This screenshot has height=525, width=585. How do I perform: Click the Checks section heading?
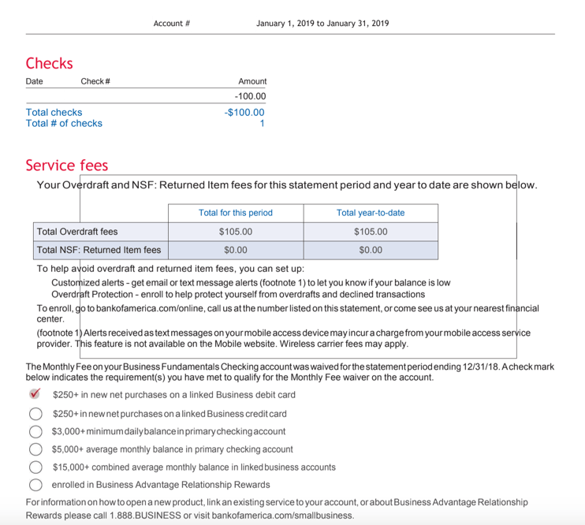point(49,63)
